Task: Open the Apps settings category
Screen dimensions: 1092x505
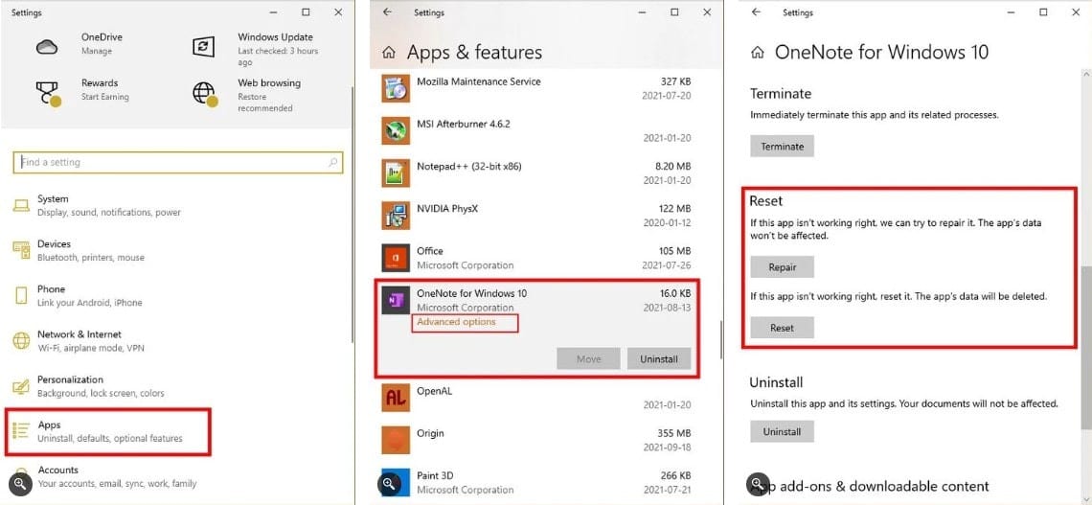Action: point(108,432)
